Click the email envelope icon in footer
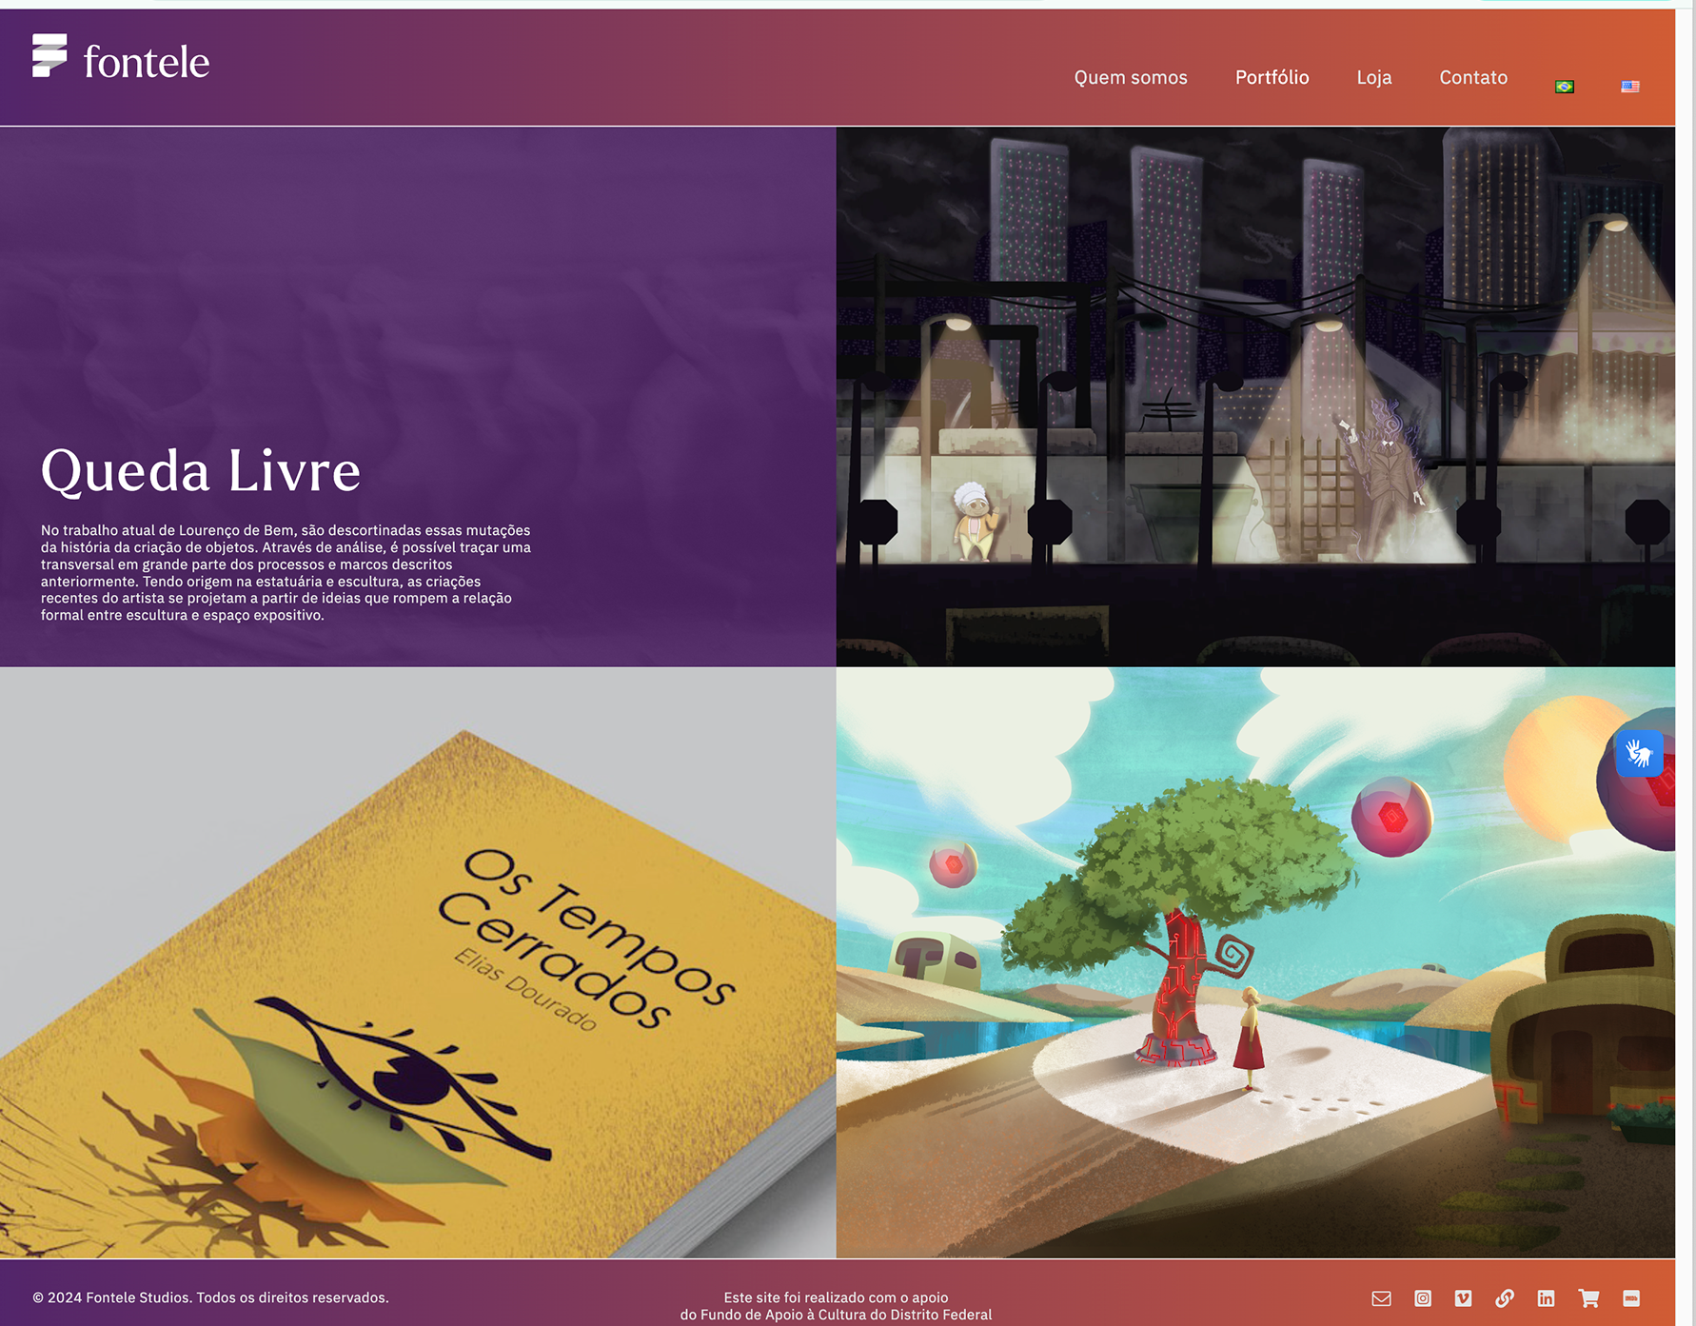Image resolution: width=1696 pixels, height=1326 pixels. (1381, 1298)
